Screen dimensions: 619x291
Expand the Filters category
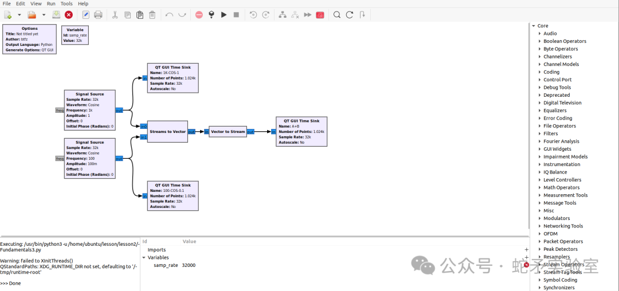pyautogui.click(x=540, y=133)
